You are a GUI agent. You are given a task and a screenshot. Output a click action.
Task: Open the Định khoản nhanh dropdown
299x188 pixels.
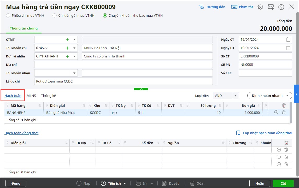tap(269, 96)
